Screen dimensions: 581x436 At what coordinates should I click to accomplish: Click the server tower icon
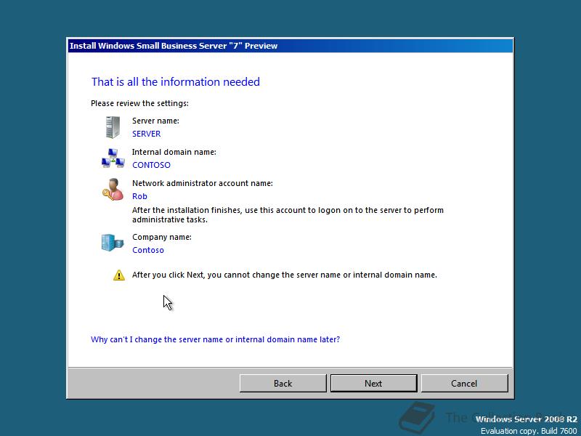pyautogui.click(x=113, y=127)
